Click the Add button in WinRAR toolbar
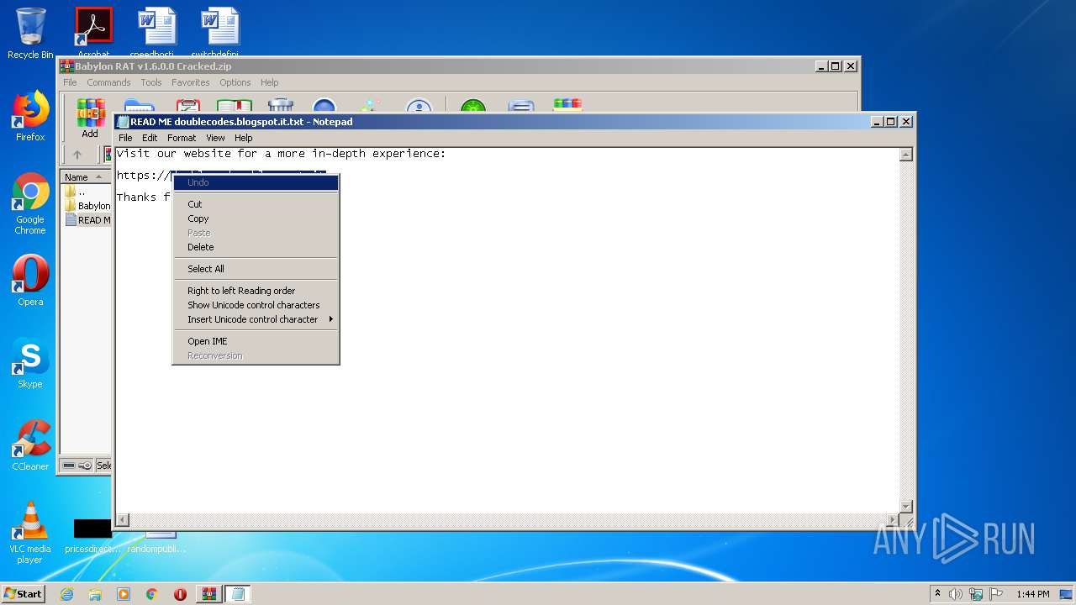 coord(90,118)
